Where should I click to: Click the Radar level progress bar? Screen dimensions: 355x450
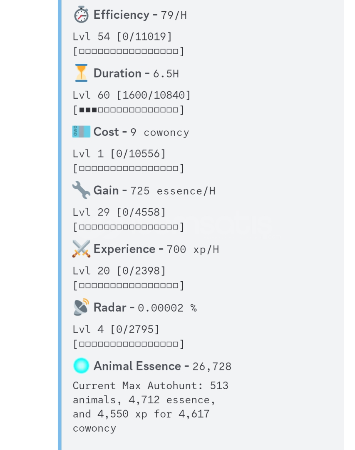pyautogui.click(x=129, y=344)
